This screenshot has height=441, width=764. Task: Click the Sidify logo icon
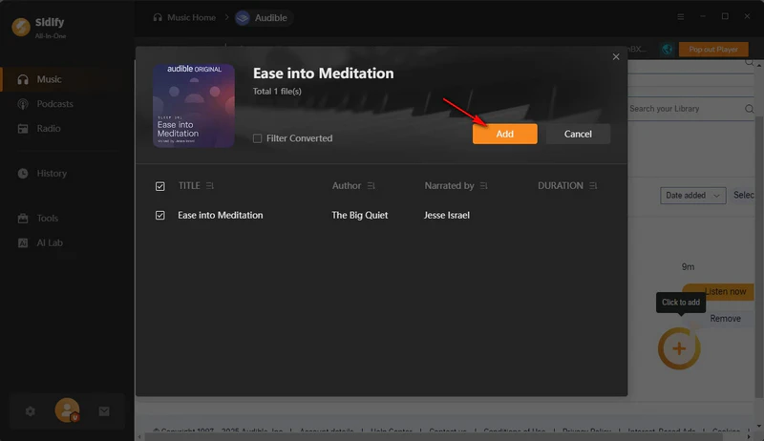point(21,28)
